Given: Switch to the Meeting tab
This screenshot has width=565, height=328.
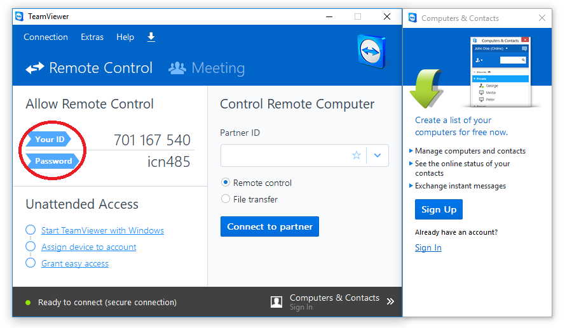Looking at the screenshot, I should click(207, 68).
